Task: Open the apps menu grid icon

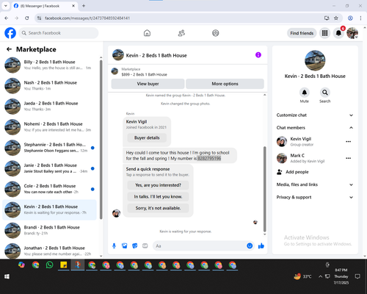Action: pos(324,33)
